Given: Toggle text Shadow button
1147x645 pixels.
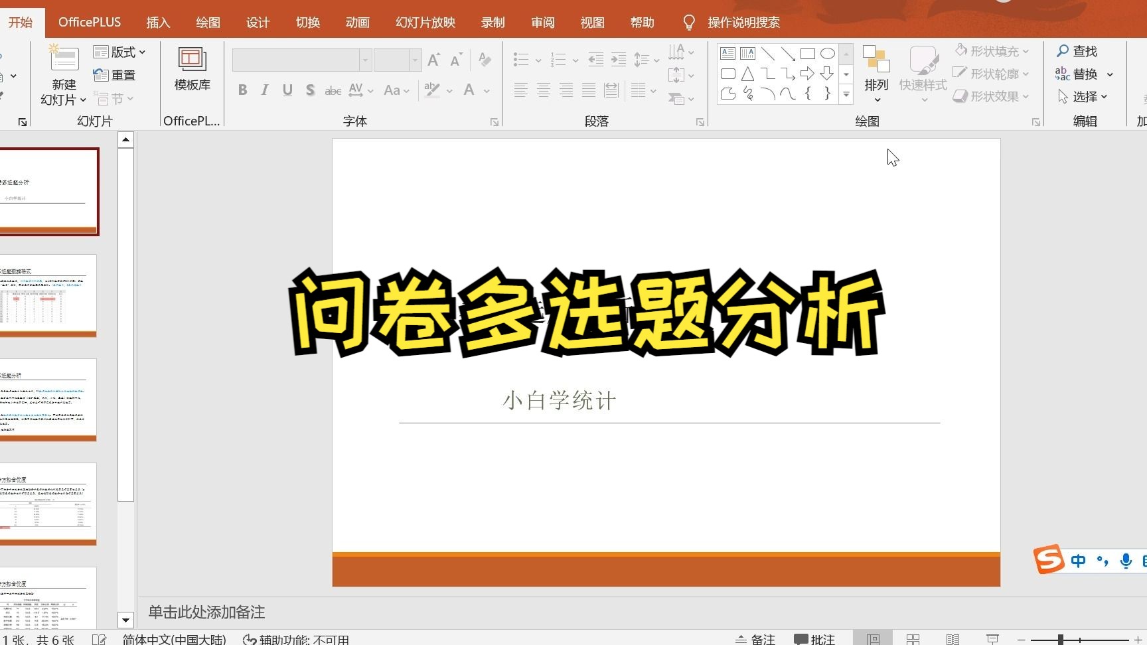Looking at the screenshot, I should click(x=310, y=90).
